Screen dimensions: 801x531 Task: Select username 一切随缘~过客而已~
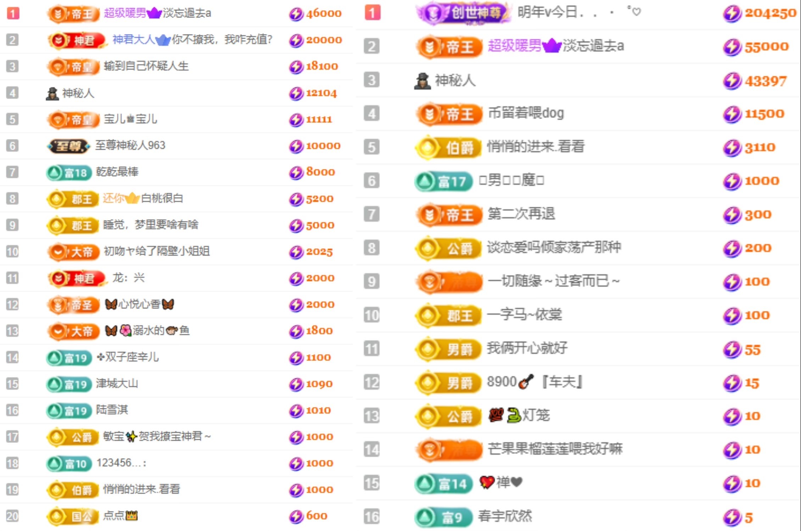pyautogui.click(x=554, y=281)
